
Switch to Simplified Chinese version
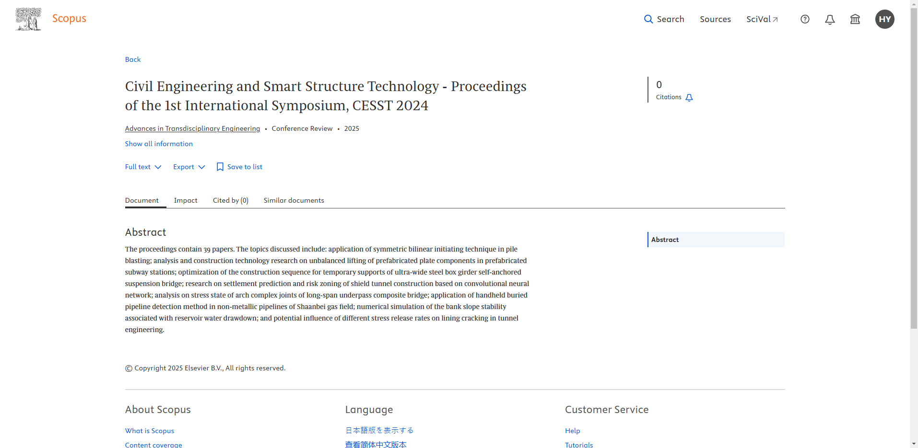[x=376, y=445]
